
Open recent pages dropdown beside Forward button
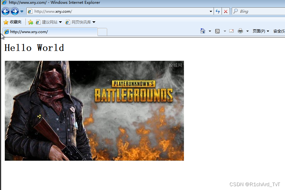tap(22, 11)
